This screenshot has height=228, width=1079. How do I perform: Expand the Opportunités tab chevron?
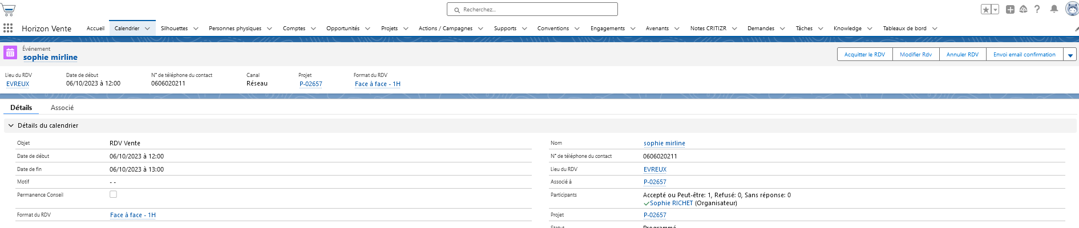point(367,28)
